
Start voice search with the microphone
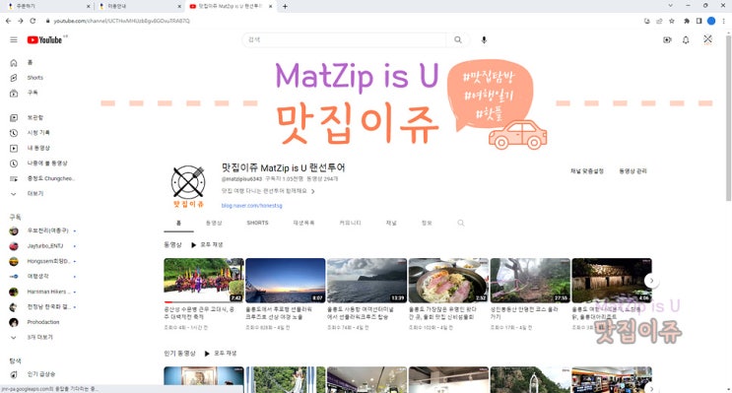pos(484,39)
